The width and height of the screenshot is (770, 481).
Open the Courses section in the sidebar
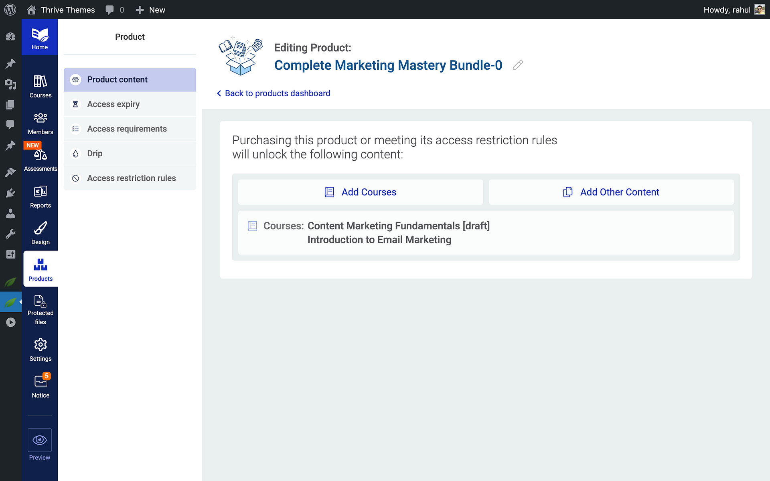(40, 85)
